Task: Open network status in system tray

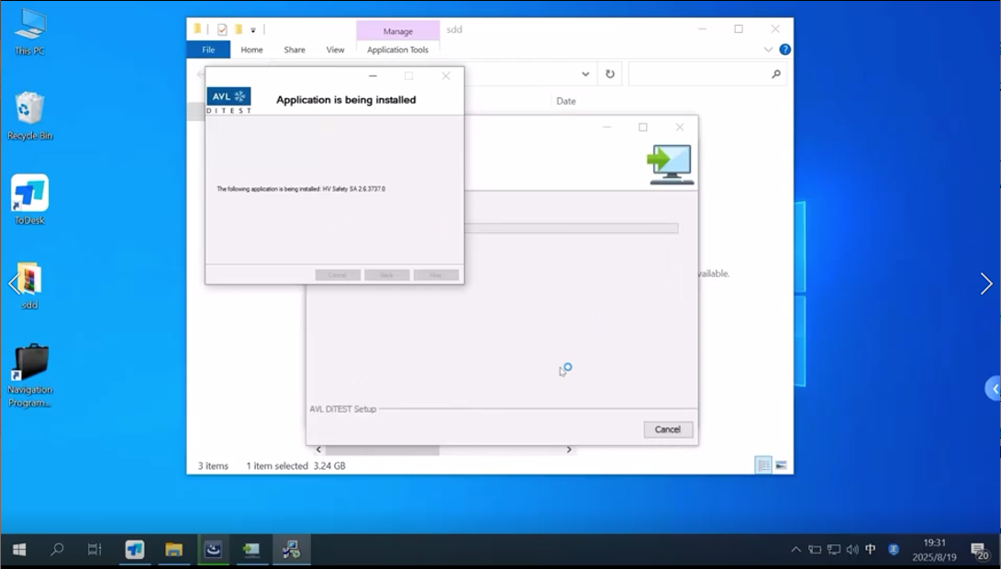Action: click(834, 549)
